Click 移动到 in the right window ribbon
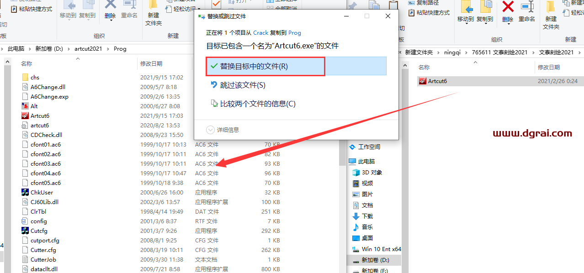584x273 pixels. [x=466, y=12]
